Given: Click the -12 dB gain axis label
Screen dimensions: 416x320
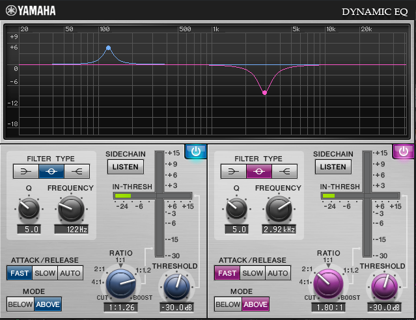Looking at the screenshot, I should (12, 103).
